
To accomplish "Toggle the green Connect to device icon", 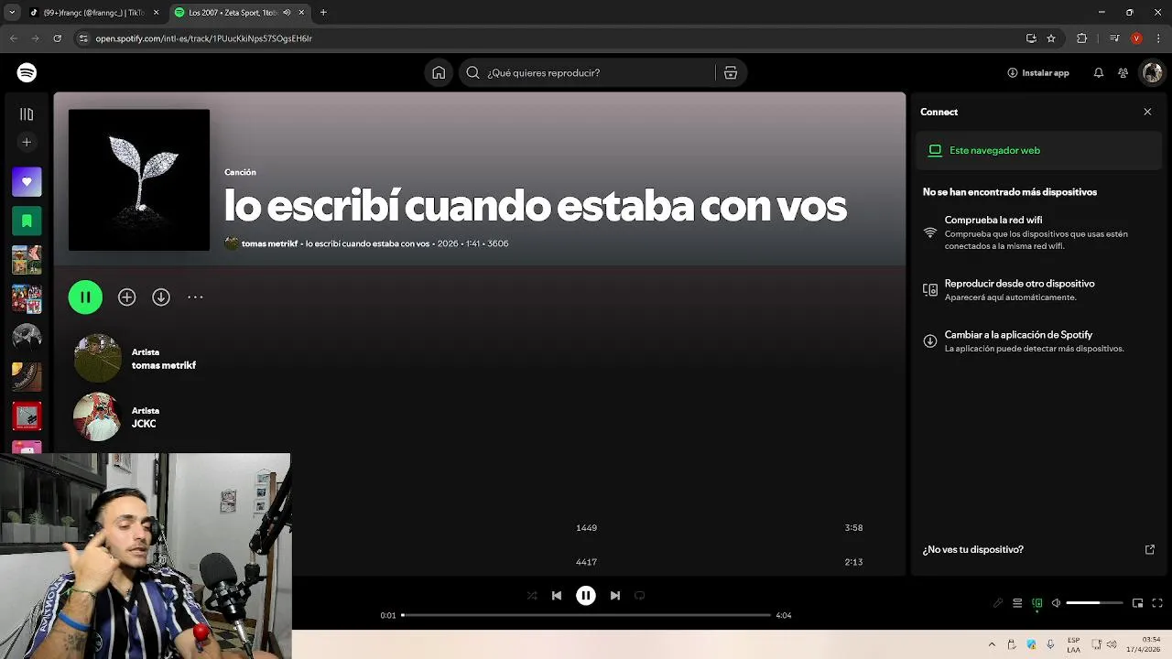I will 1037,603.
